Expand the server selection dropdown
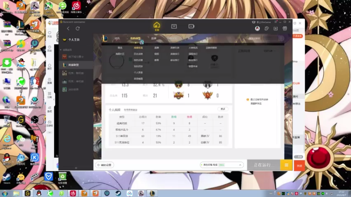Screen dimensions: 351x197 pos(222,165)
